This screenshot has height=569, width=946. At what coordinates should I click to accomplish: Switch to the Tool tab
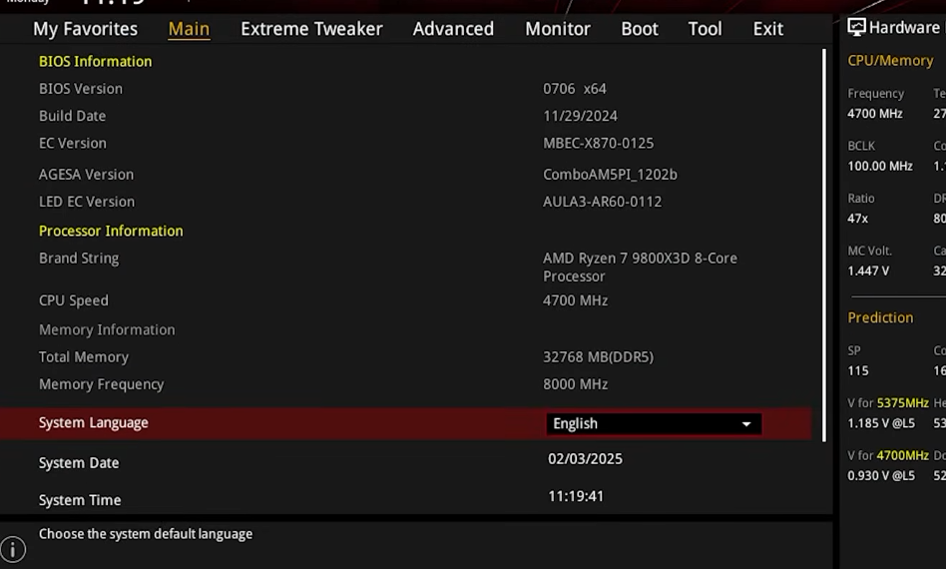[705, 29]
